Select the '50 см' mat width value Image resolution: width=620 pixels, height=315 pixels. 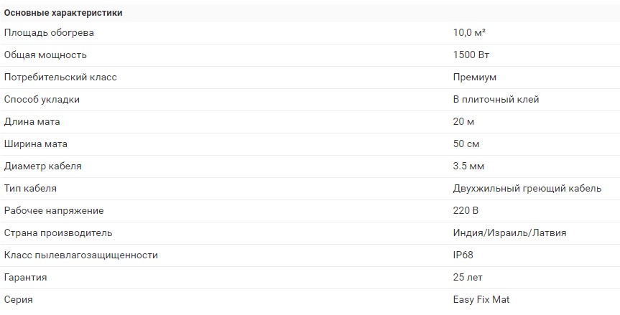[x=467, y=144]
